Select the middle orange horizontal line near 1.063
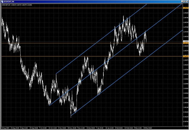Viewport: 189px width, 130px height. click(92, 43)
